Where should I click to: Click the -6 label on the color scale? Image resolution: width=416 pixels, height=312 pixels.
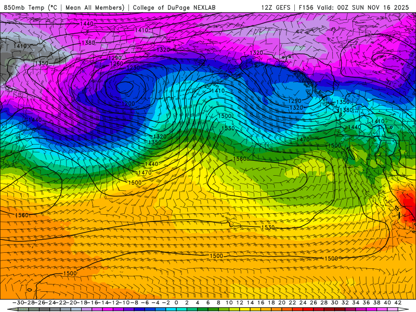click(145, 303)
